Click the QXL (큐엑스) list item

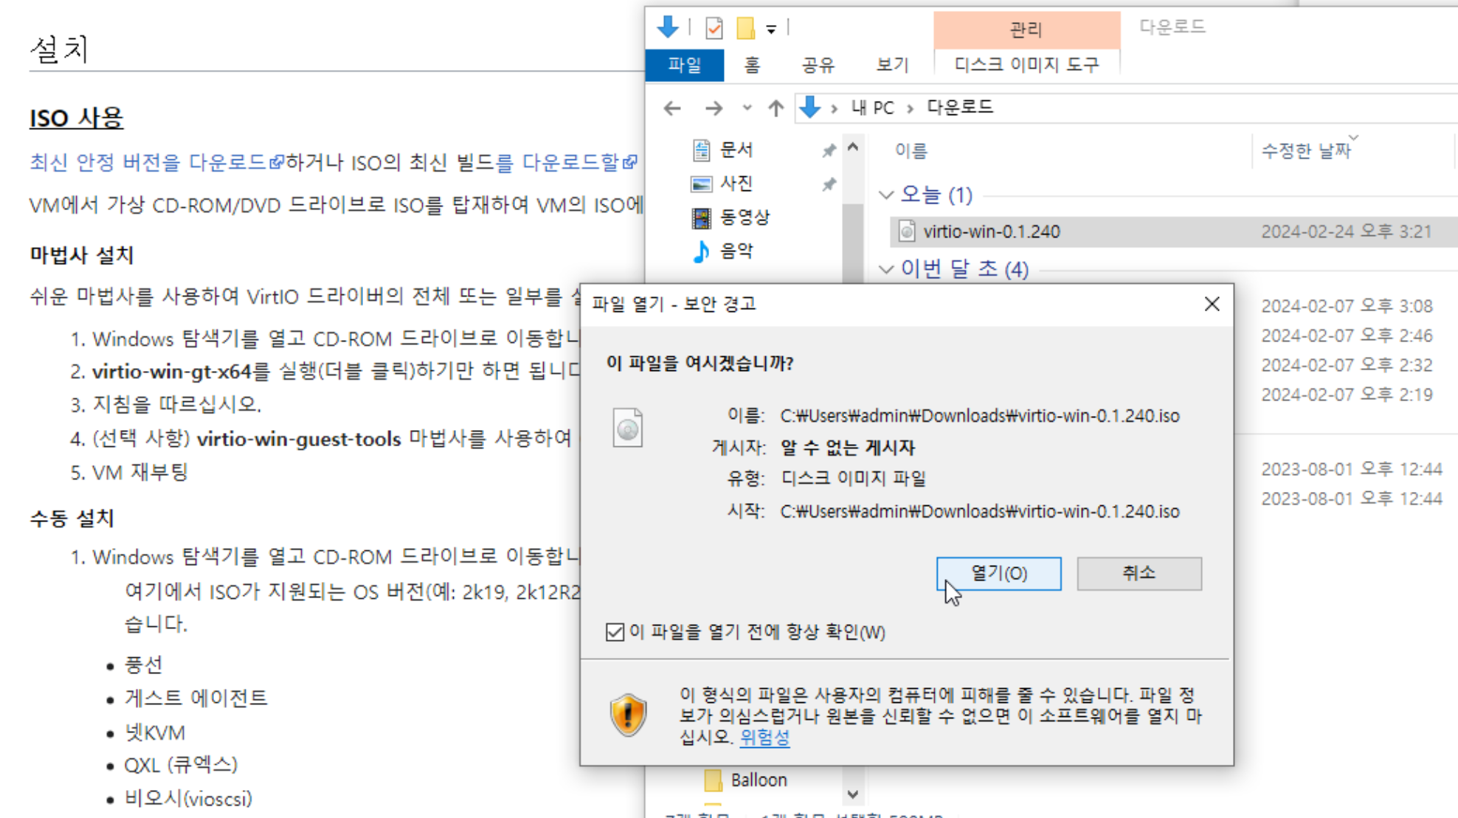(181, 765)
